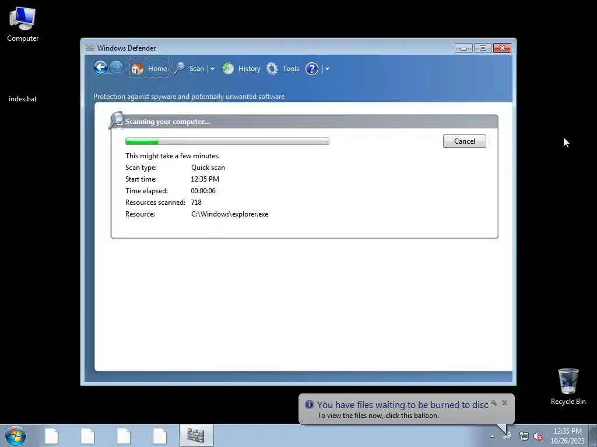Click the Windows Defender taskbar button
Image resolution: width=597 pixels, height=447 pixels.
[196, 436]
